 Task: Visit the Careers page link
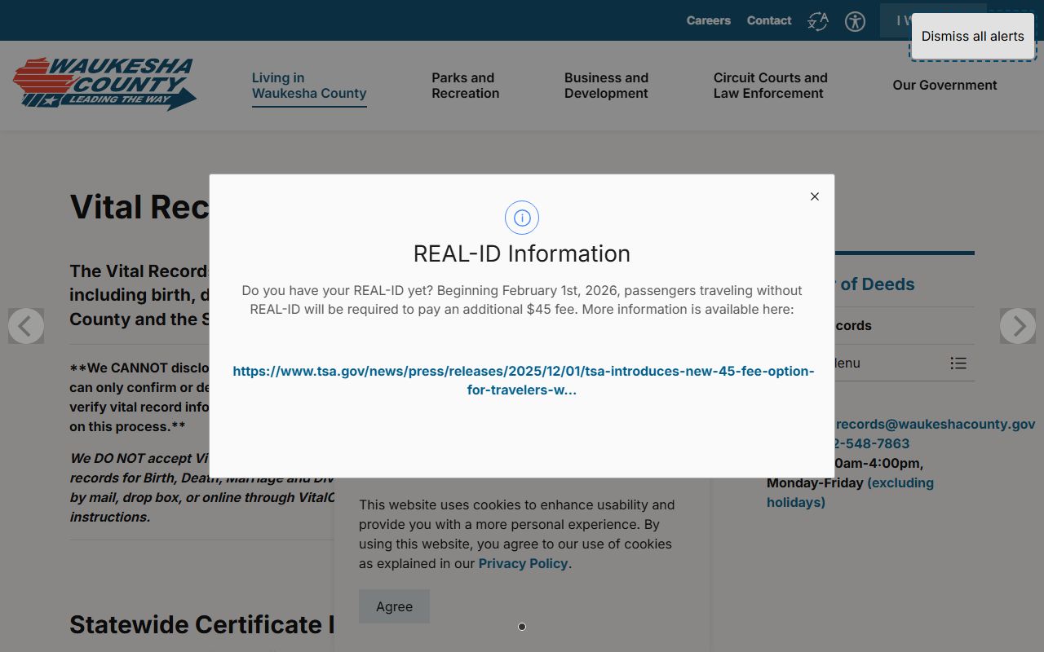[708, 20]
